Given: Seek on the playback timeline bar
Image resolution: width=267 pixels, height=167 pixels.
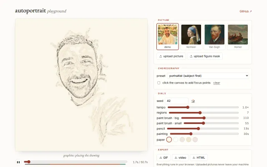Looking at the screenshot, I should (76, 162).
